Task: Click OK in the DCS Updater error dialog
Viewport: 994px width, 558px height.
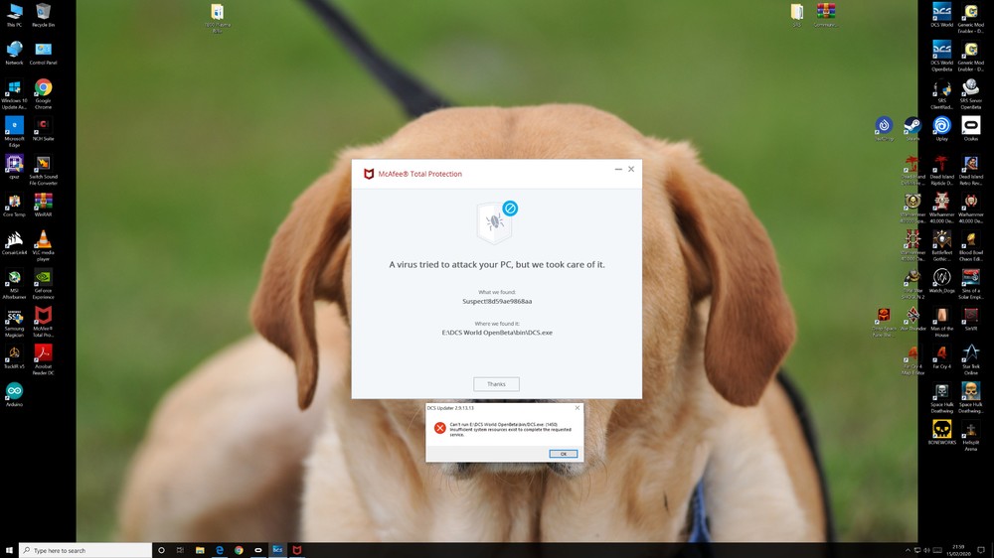Action: [x=563, y=454]
